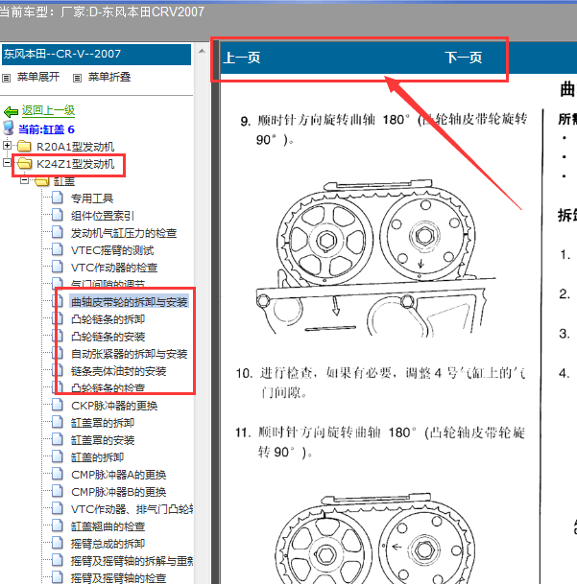Click the 菜单展开 list icon
This screenshot has height=584, width=577.
click(x=7, y=78)
